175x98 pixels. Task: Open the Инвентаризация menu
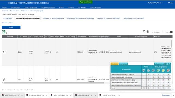(x=95, y=7)
